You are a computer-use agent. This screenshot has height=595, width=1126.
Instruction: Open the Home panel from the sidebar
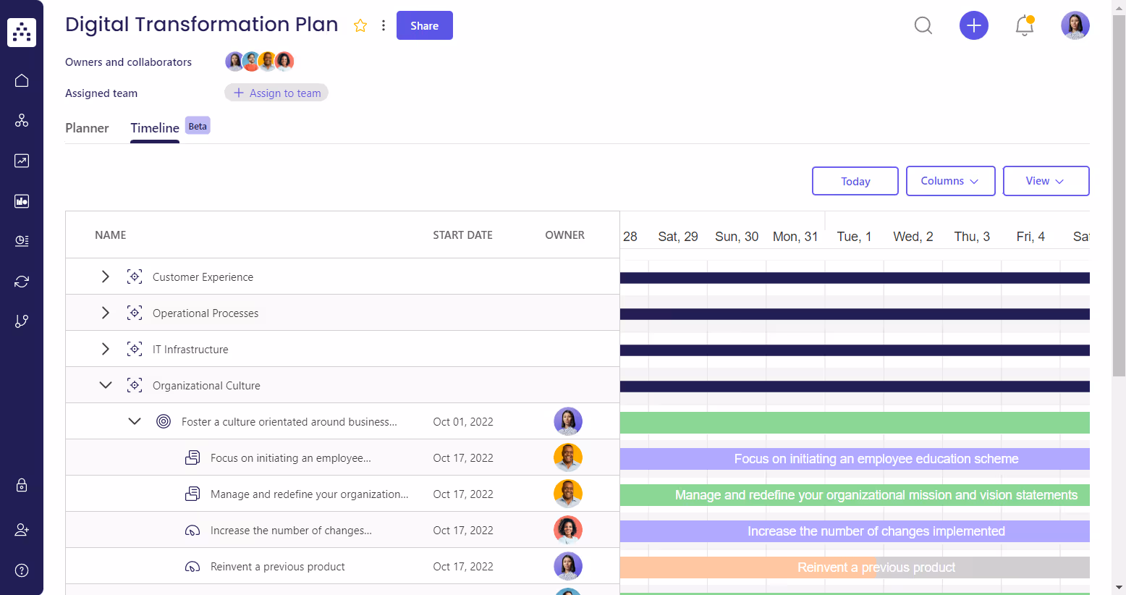pos(21,80)
